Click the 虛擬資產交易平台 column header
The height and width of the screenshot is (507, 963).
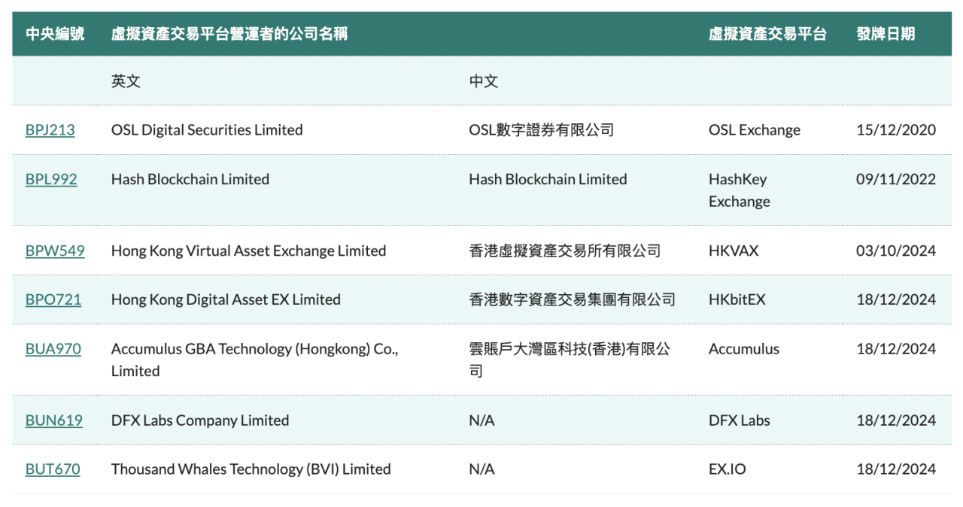click(767, 34)
